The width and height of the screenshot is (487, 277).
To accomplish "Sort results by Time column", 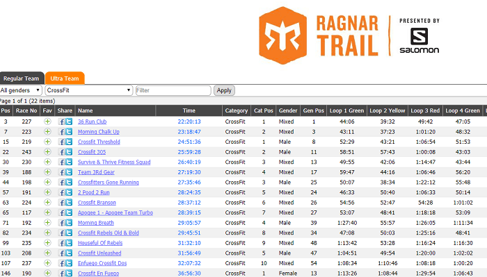I will 189,110.
